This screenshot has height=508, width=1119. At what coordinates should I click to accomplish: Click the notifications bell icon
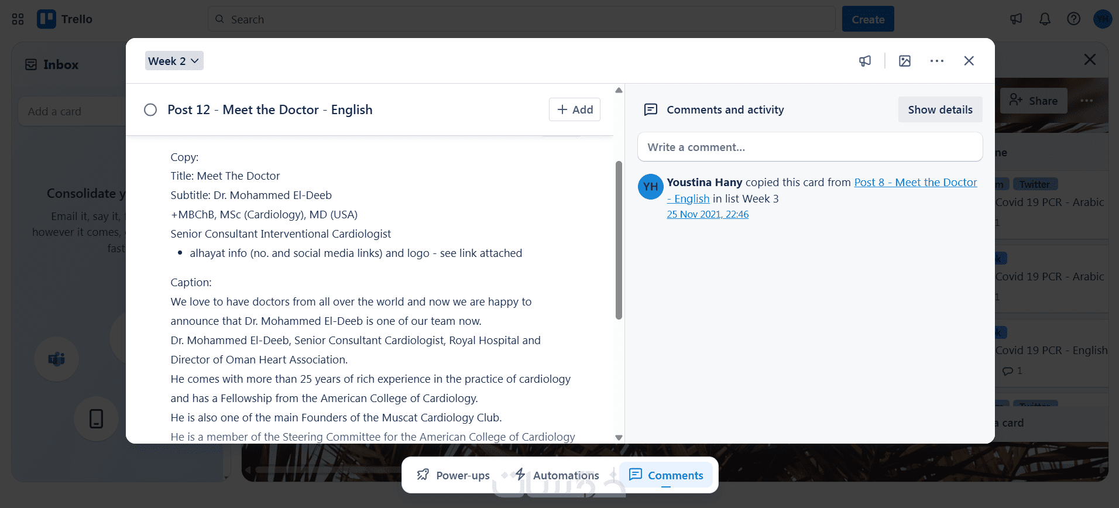1045,19
